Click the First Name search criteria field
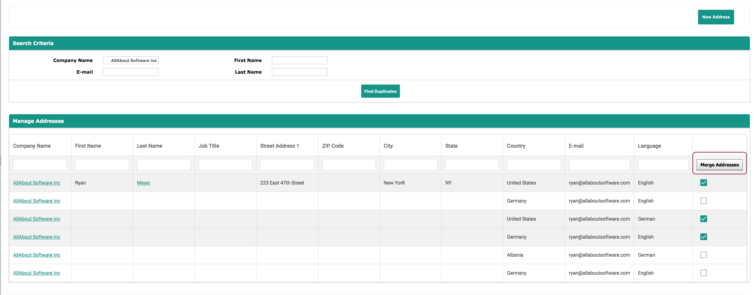The height and width of the screenshot is (295, 754). click(x=299, y=61)
